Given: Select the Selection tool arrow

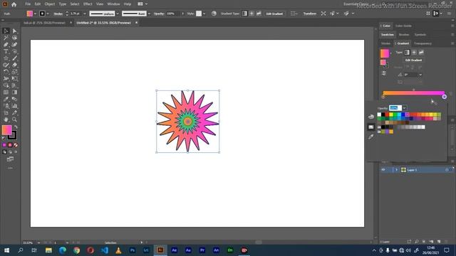Looking at the screenshot, I should [6, 31].
